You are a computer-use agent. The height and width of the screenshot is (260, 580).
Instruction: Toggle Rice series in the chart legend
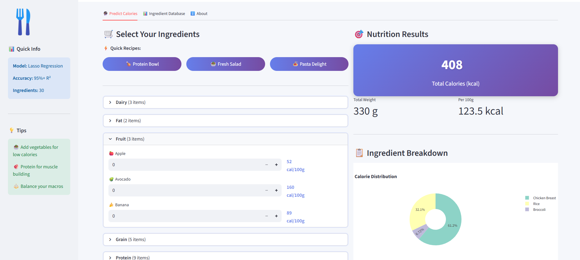tap(527, 204)
